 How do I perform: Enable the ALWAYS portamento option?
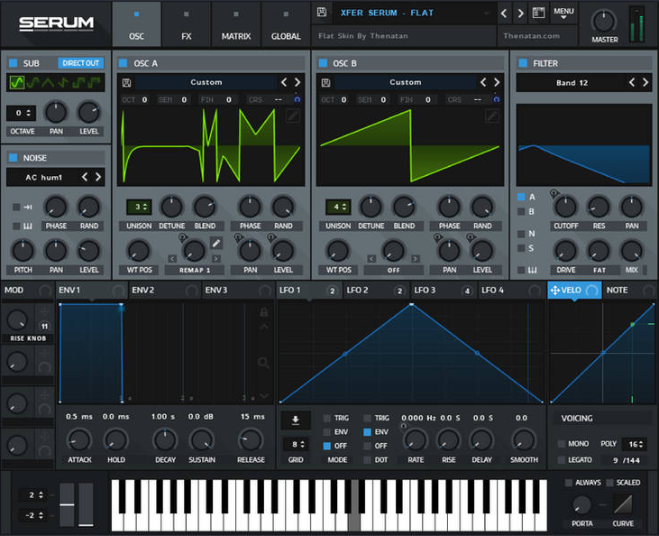tap(569, 483)
